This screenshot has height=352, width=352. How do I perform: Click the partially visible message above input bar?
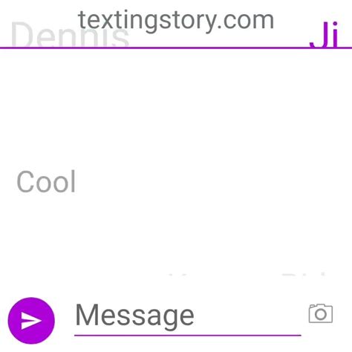247,274
